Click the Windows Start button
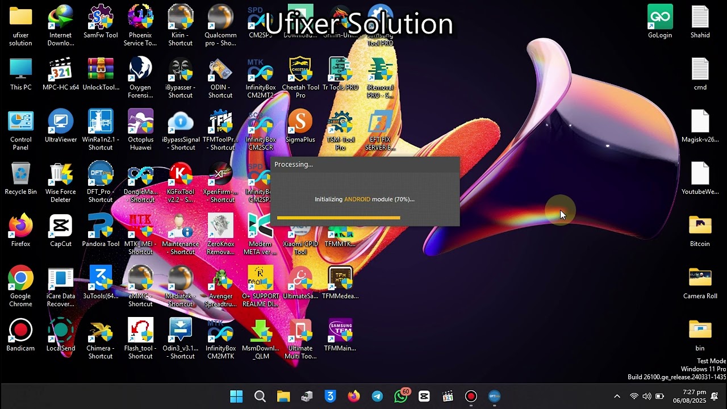The height and width of the screenshot is (409, 727). (236, 397)
